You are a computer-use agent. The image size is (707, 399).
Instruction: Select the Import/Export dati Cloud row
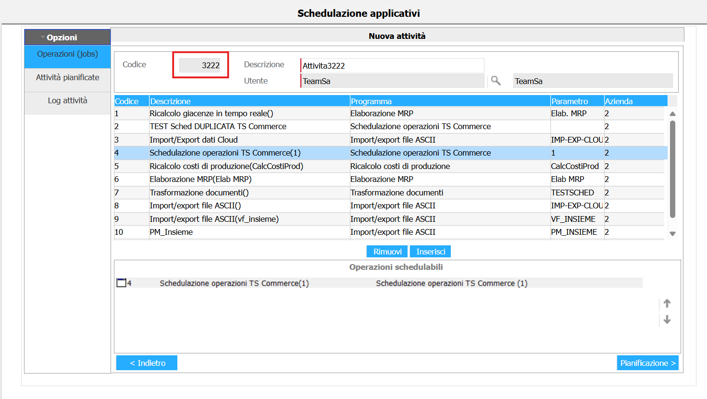pos(193,140)
